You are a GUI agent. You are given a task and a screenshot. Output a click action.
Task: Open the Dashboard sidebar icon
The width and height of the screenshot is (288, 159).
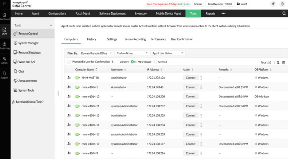click(x=4, y=16)
